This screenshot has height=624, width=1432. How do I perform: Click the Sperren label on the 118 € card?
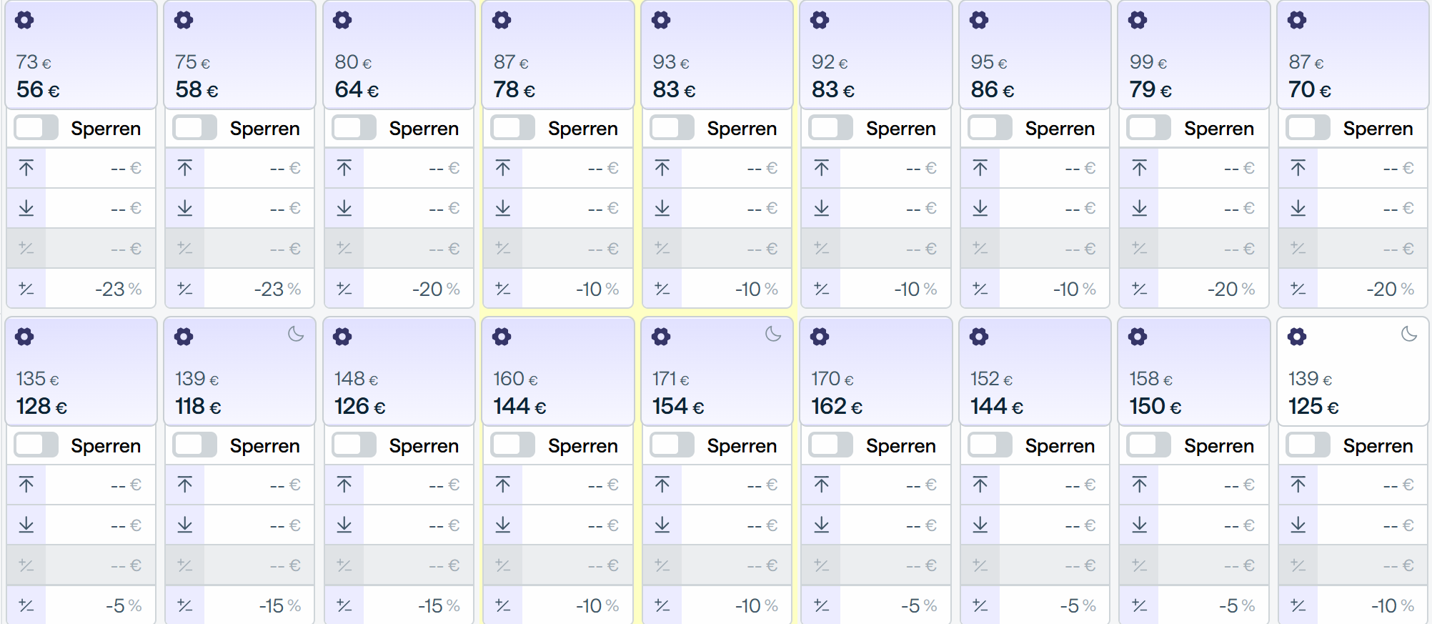(x=264, y=445)
